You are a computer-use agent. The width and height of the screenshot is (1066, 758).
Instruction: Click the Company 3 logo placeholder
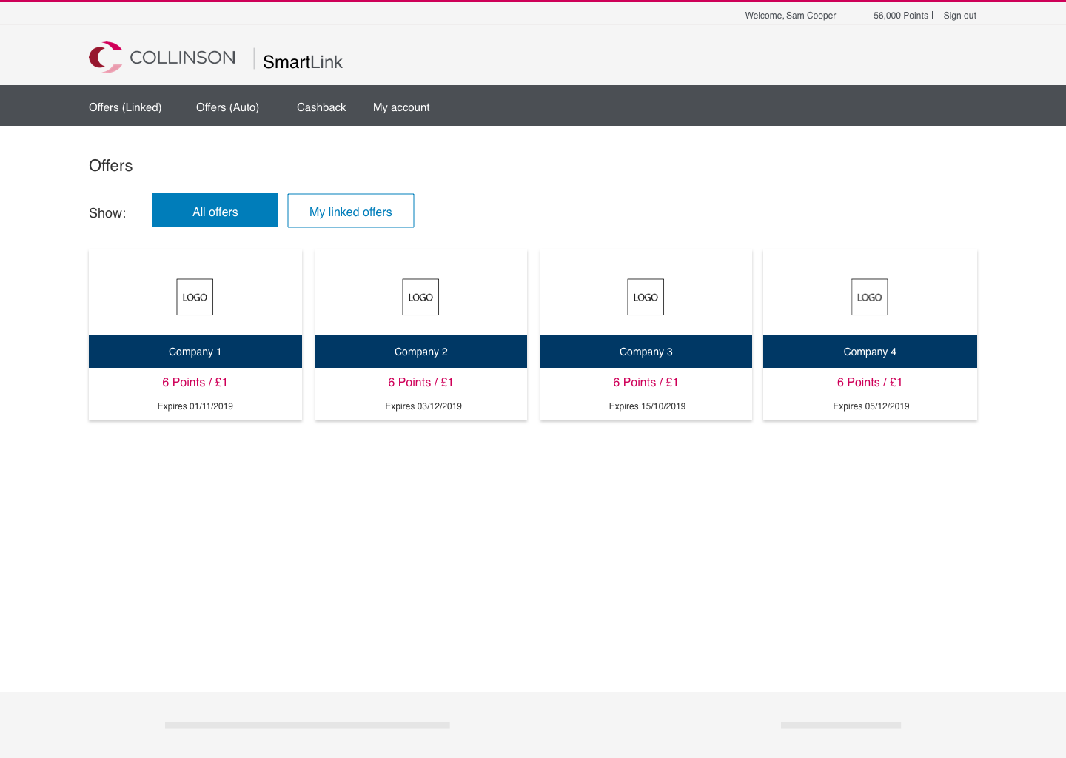646,297
